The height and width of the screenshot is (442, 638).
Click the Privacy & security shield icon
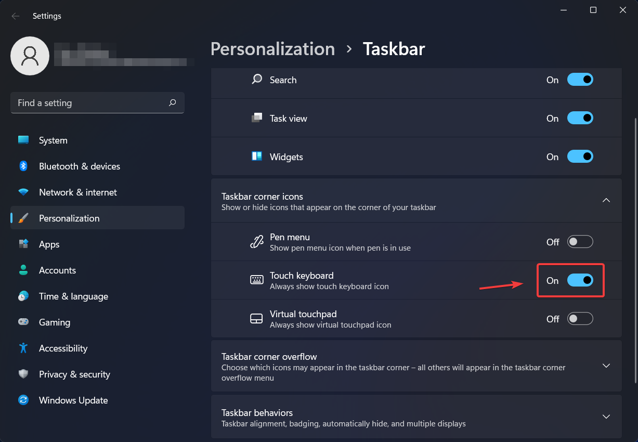23,374
